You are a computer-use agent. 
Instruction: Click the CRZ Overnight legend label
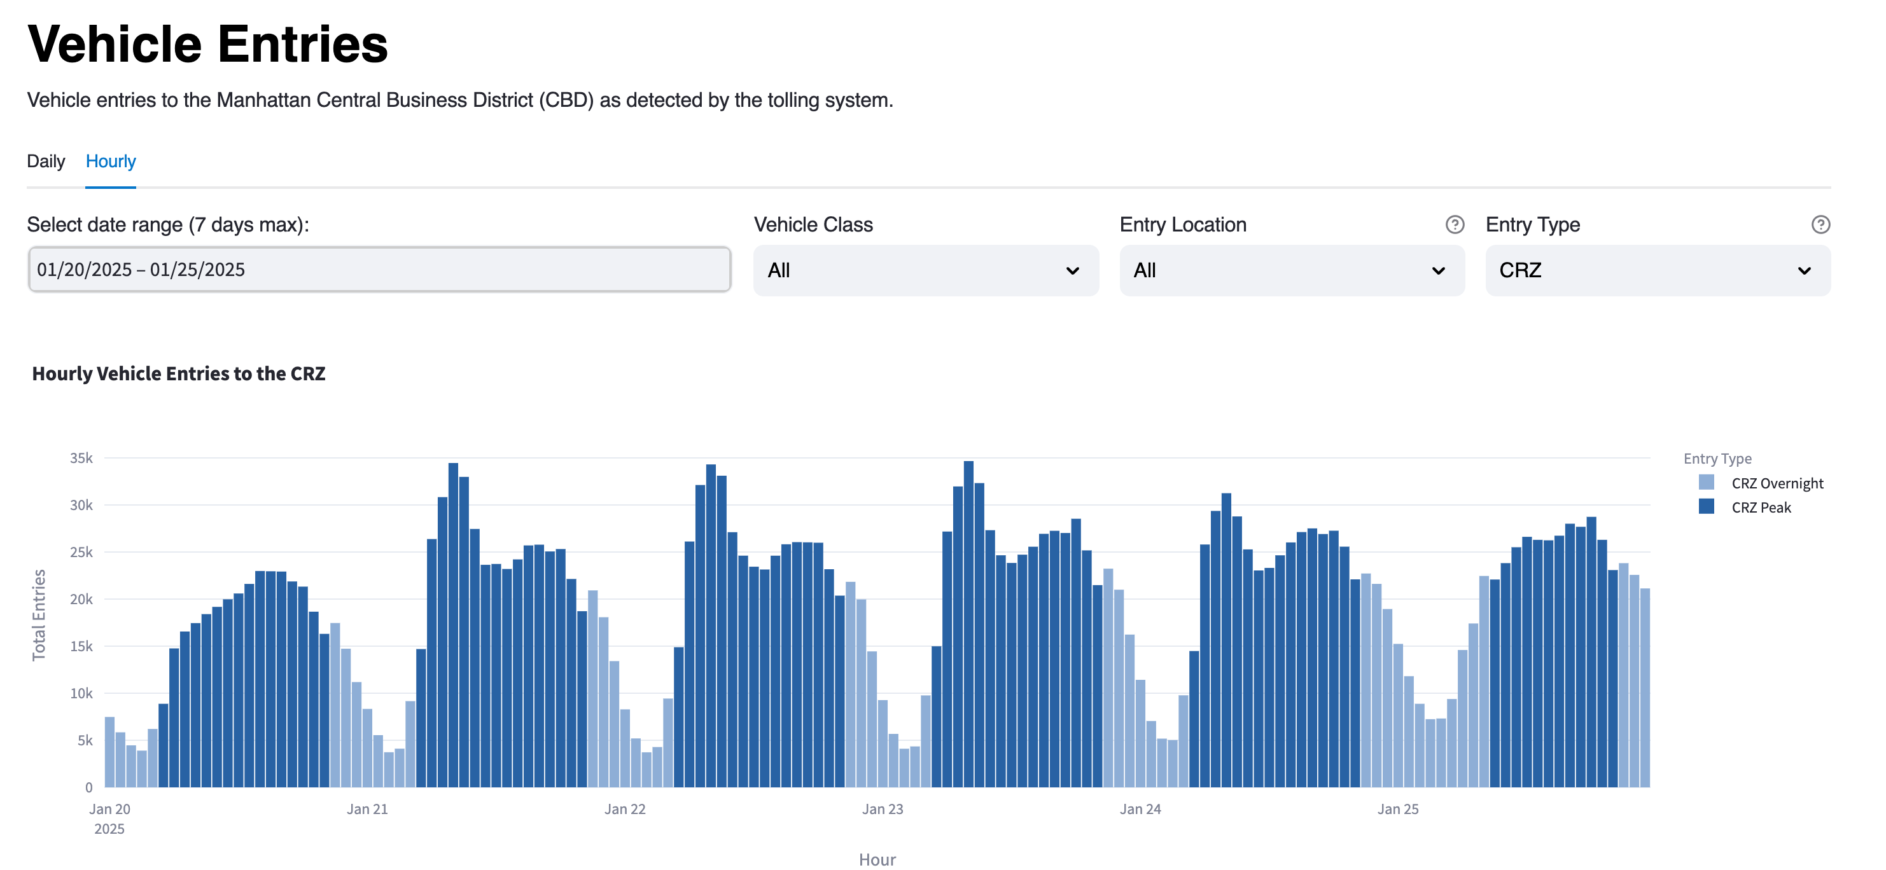click(x=1777, y=483)
